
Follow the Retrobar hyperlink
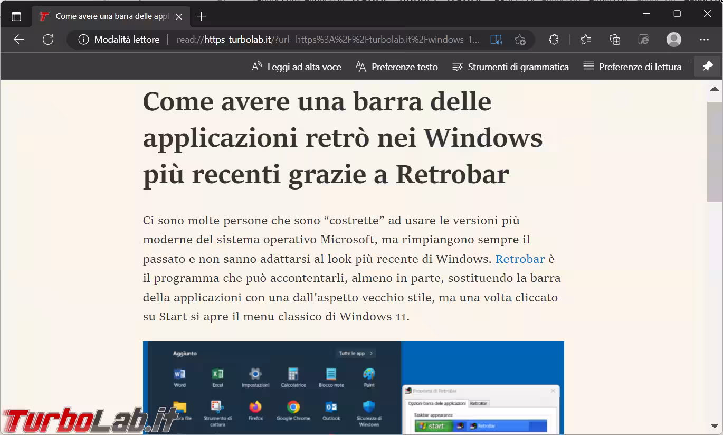tap(520, 259)
